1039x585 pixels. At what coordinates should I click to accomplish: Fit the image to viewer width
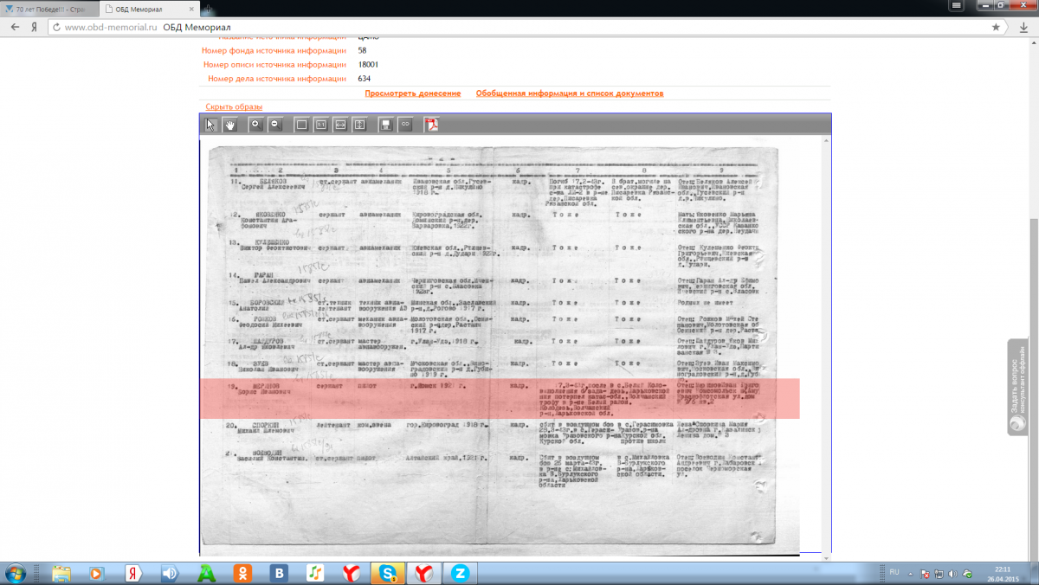click(340, 125)
